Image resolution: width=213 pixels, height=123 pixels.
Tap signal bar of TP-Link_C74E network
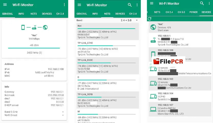click(x=107, y=46)
